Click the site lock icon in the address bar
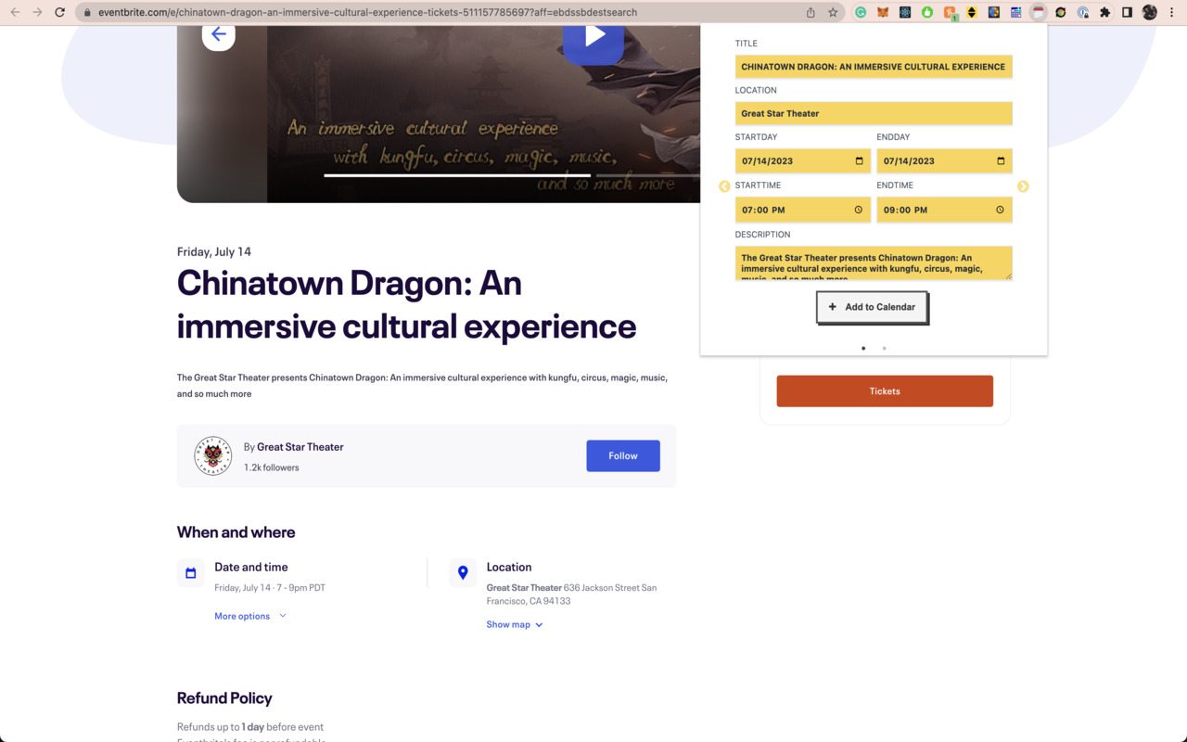 pos(86,12)
